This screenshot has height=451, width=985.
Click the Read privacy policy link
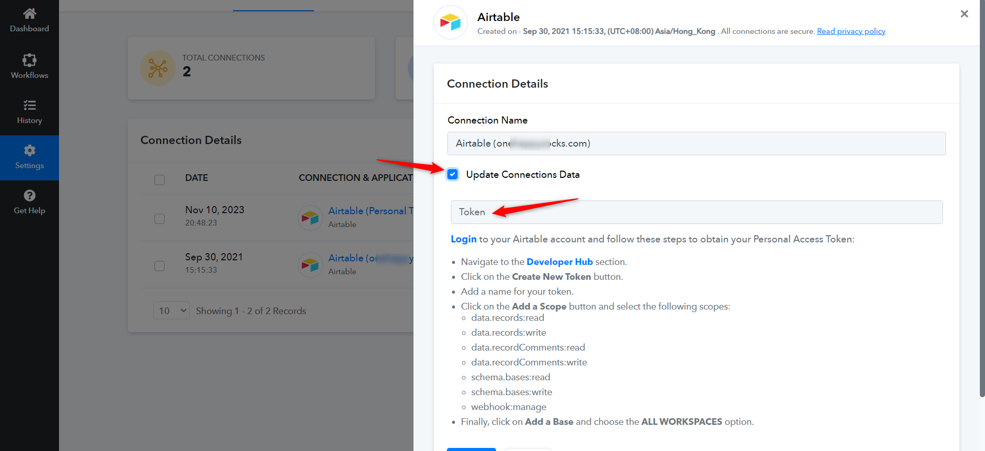(x=851, y=31)
